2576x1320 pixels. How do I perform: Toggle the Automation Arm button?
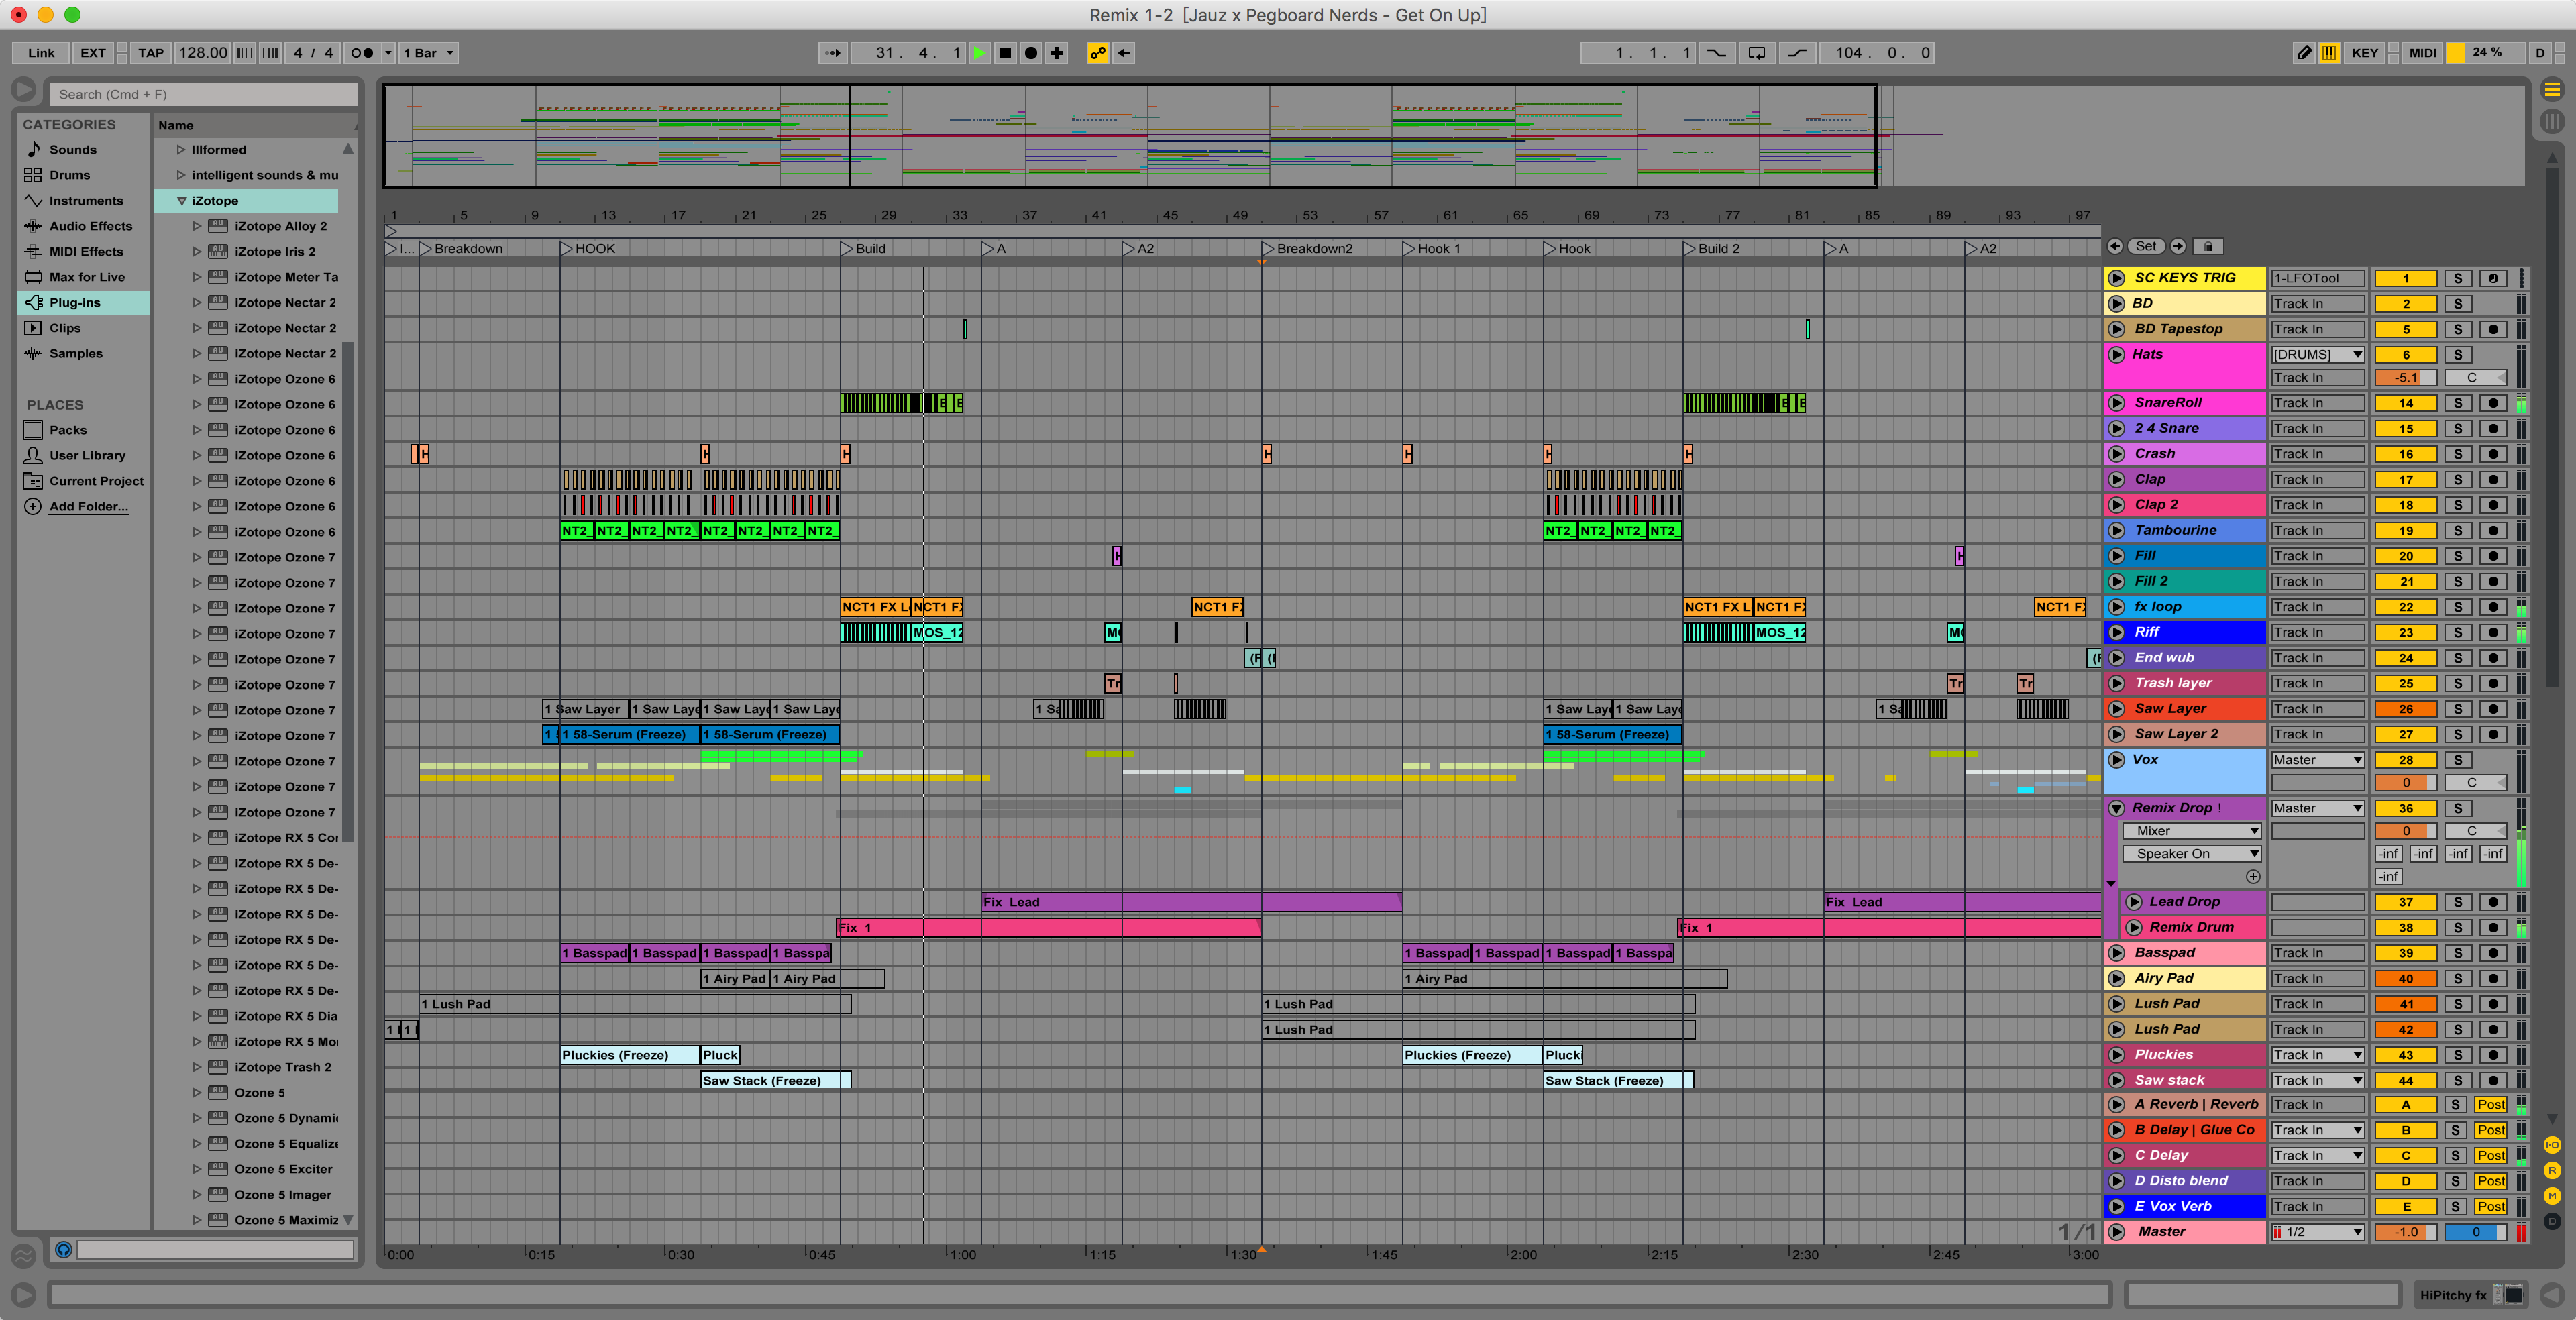[x=1097, y=53]
